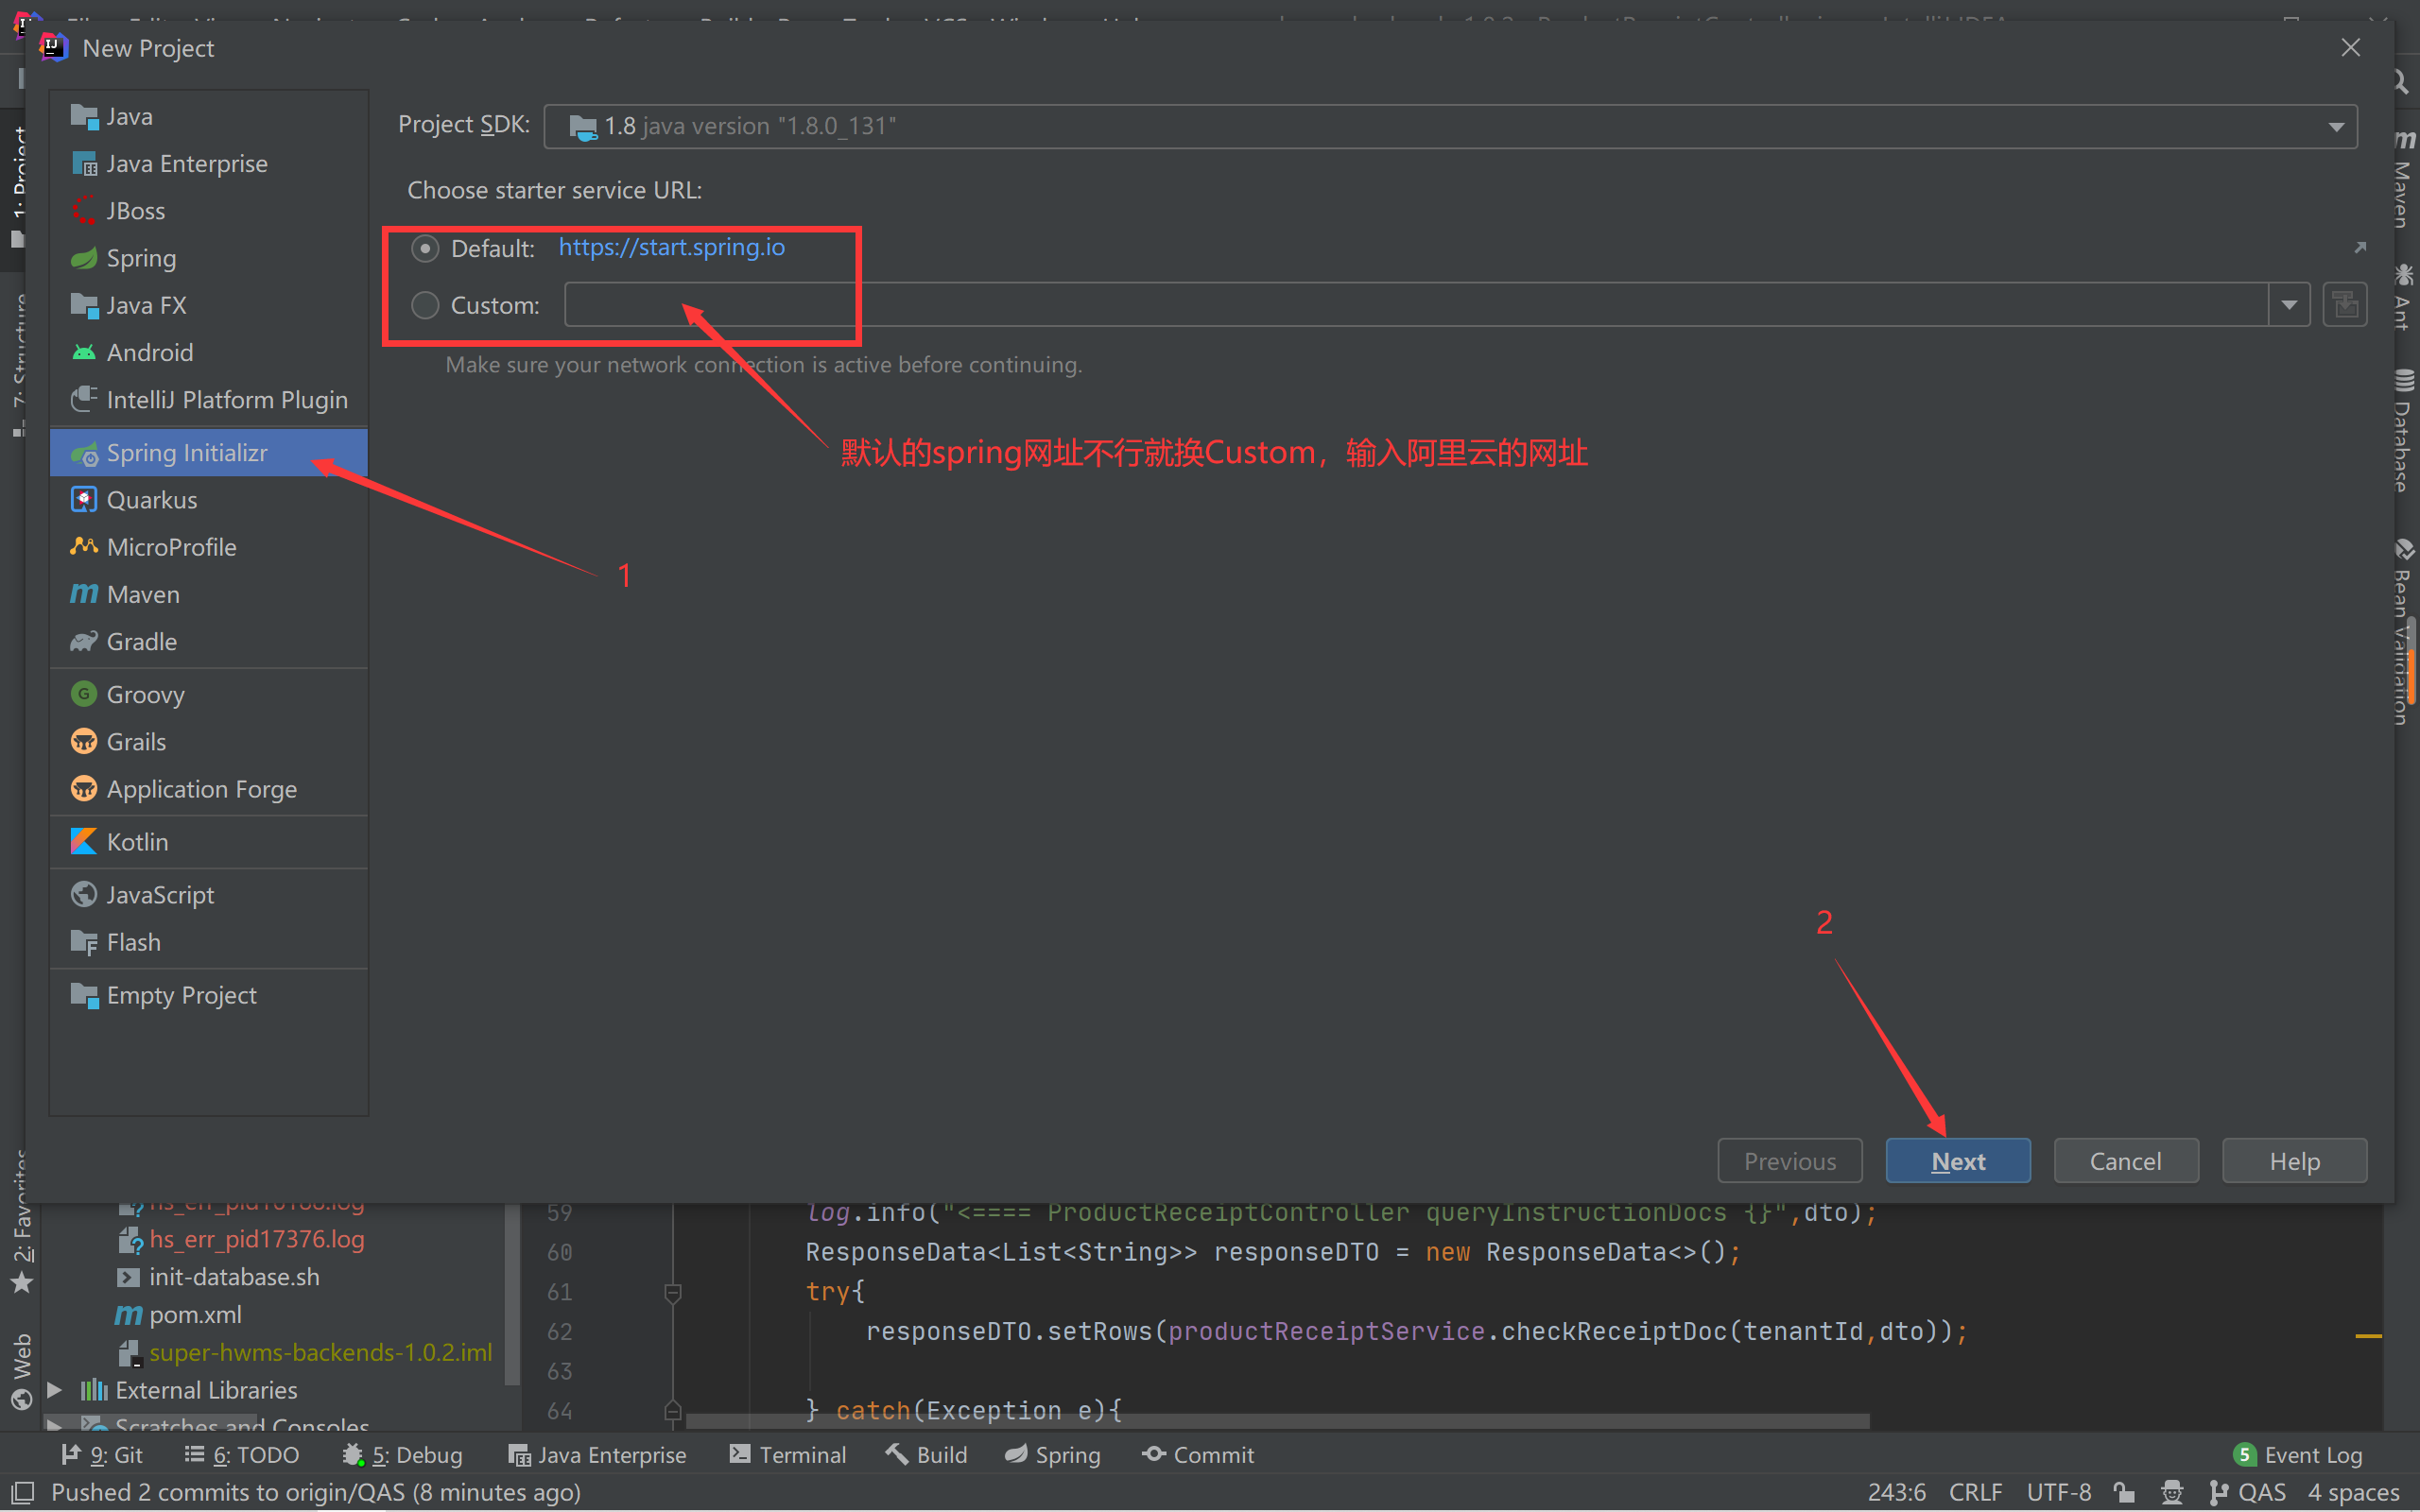Viewport: 2420px width, 1512px height.
Task: Open the Build tool window
Action: (925, 1455)
